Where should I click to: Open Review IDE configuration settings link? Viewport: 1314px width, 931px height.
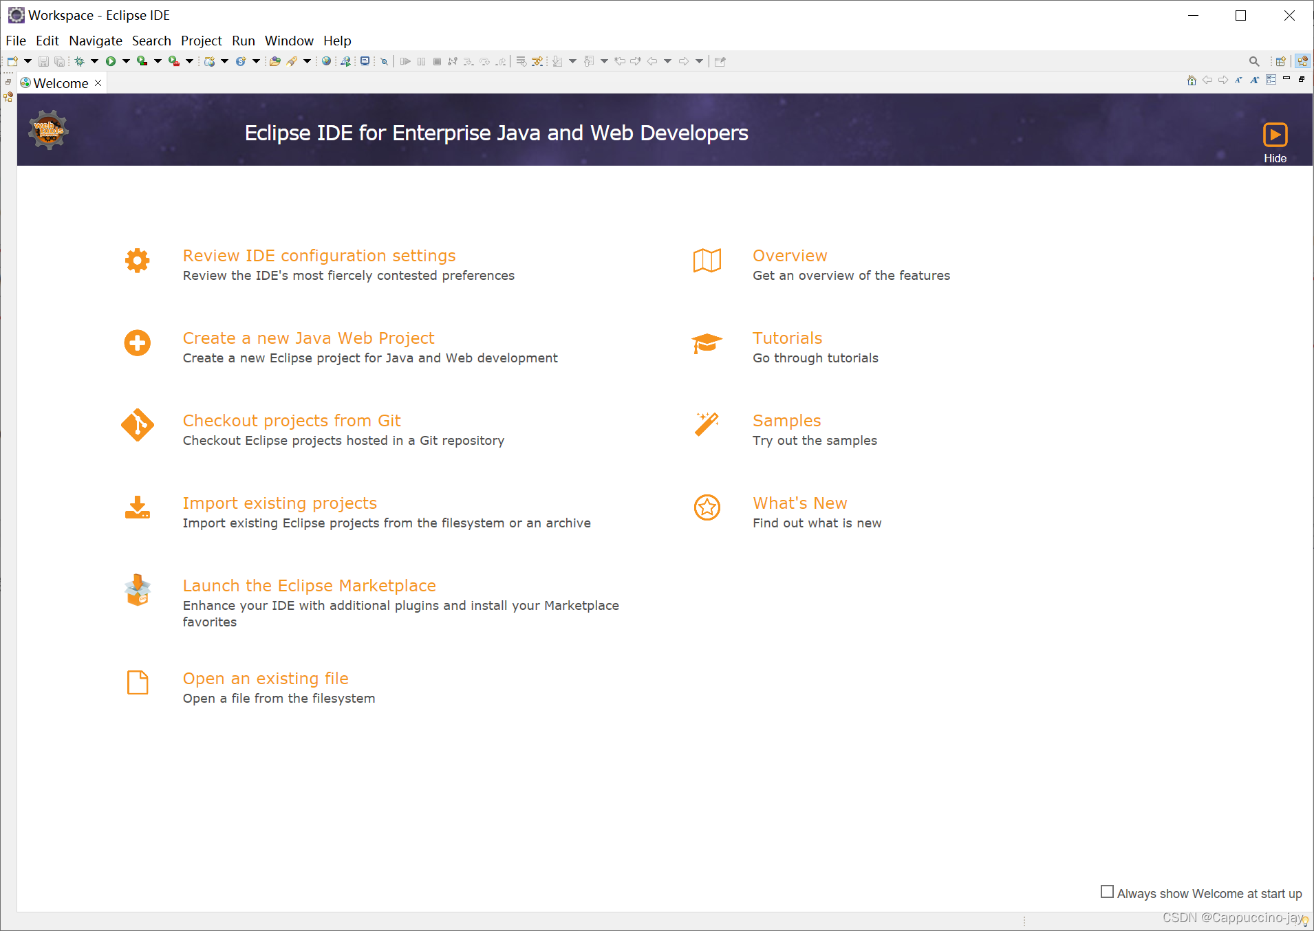pyautogui.click(x=319, y=256)
